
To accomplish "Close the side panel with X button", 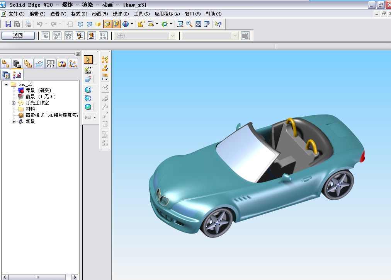I will pyautogui.click(x=78, y=54).
